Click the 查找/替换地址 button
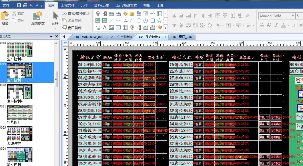The height and width of the screenshot is (166, 303). (x=76, y=13)
